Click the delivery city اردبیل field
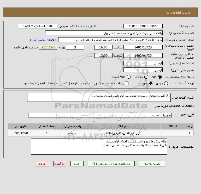201x194 pixels. [143, 70]
